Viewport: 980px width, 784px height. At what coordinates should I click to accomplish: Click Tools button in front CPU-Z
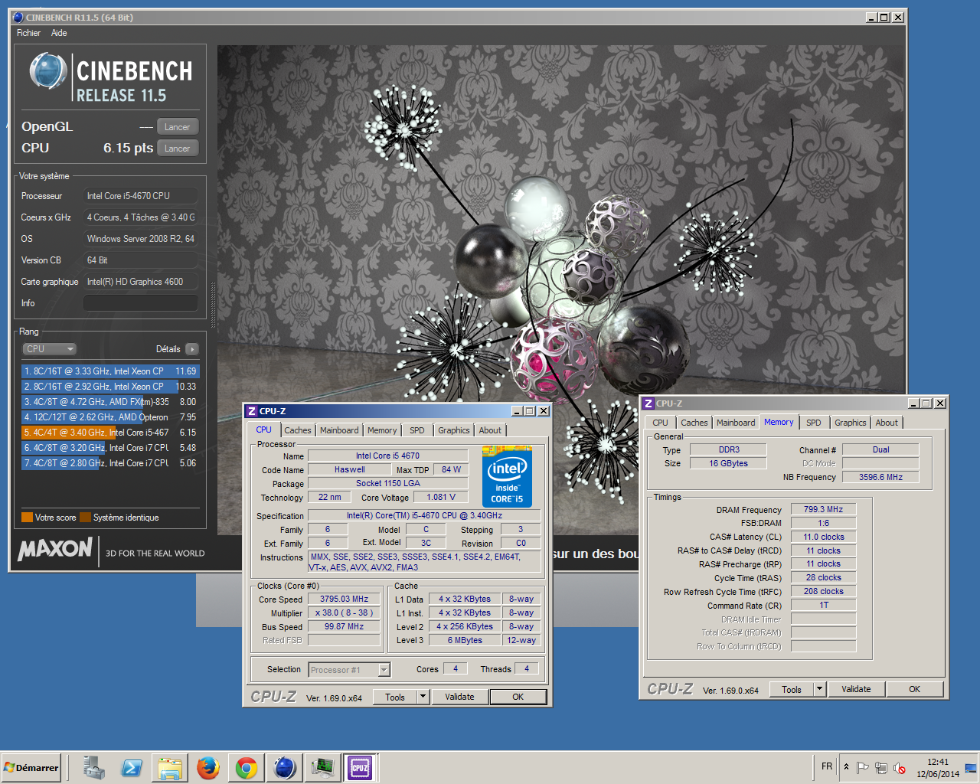(x=395, y=697)
